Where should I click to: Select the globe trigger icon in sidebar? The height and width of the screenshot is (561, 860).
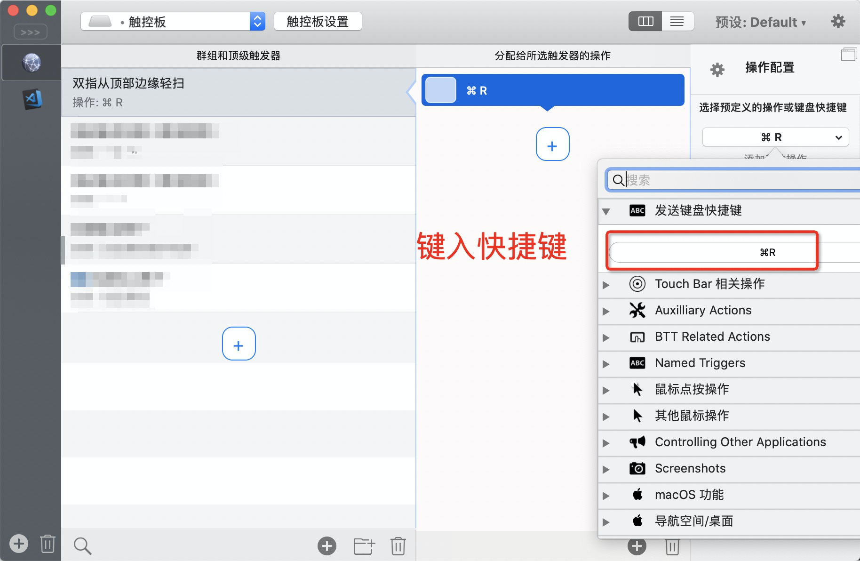click(x=31, y=62)
